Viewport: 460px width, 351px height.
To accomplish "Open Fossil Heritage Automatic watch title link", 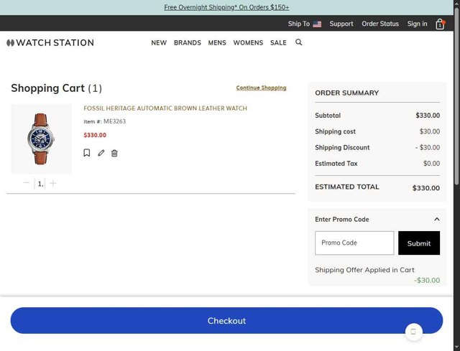I will (165, 108).
